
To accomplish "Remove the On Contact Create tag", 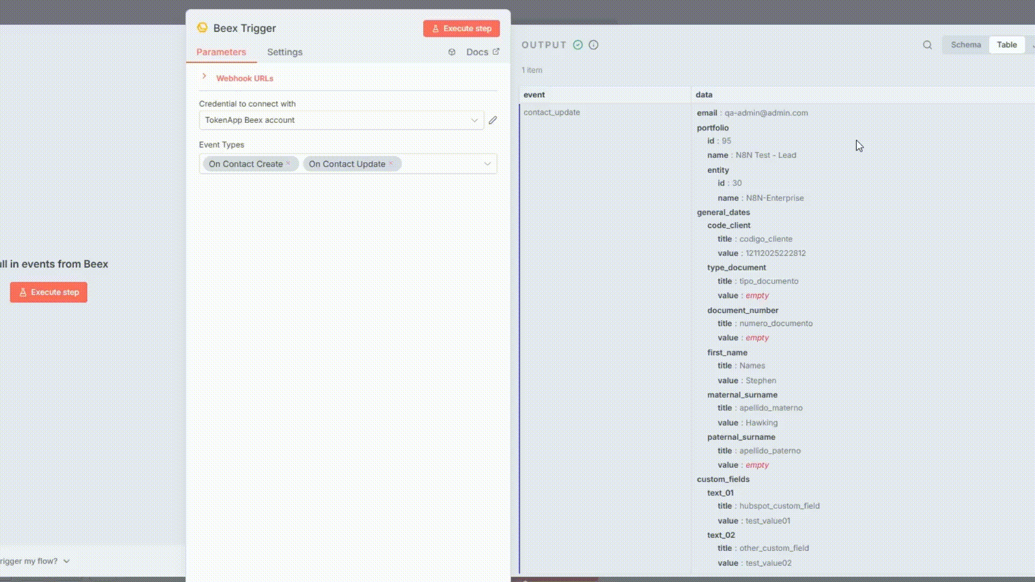I will click(288, 163).
